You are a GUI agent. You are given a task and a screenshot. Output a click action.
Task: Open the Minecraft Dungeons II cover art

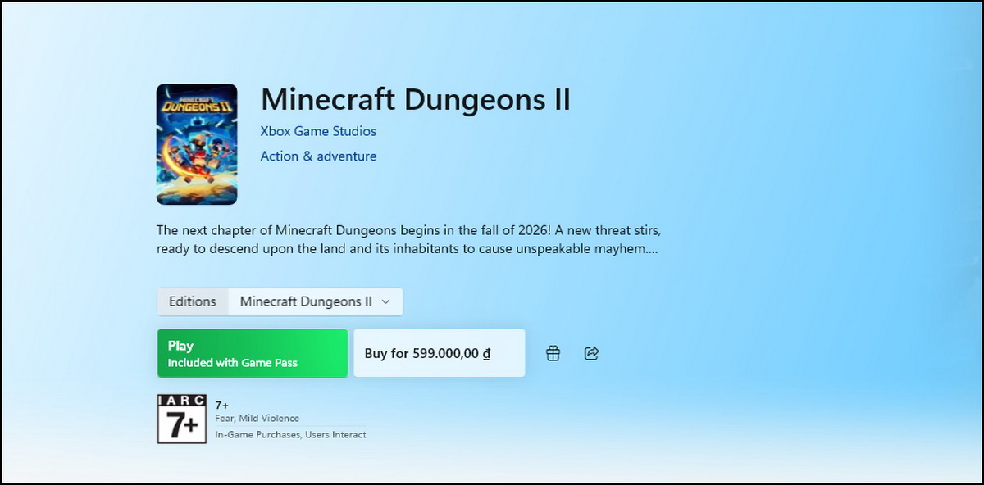point(197,144)
